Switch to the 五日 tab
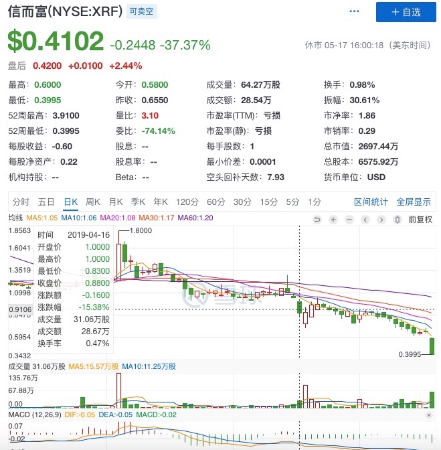 click(46, 202)
